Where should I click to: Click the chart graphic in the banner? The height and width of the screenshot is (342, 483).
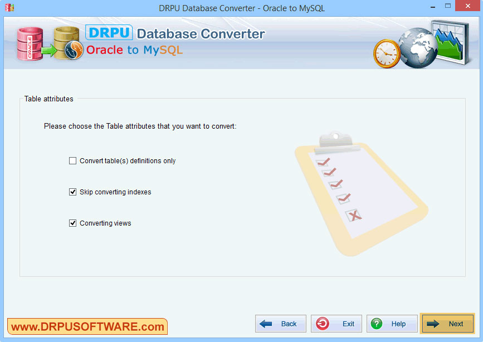tap(451, 43)
